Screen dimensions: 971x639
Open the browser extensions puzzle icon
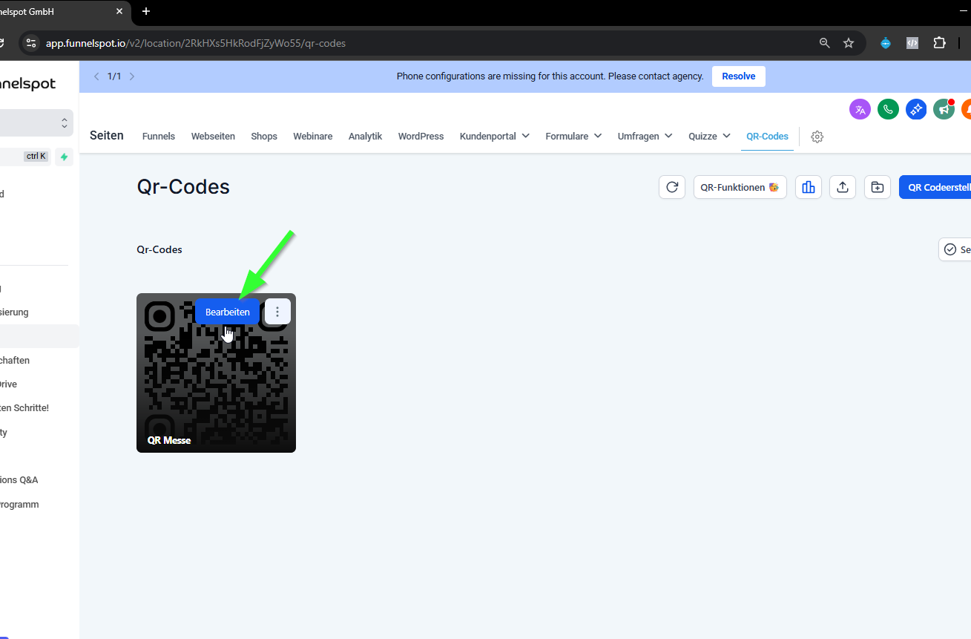939,43
